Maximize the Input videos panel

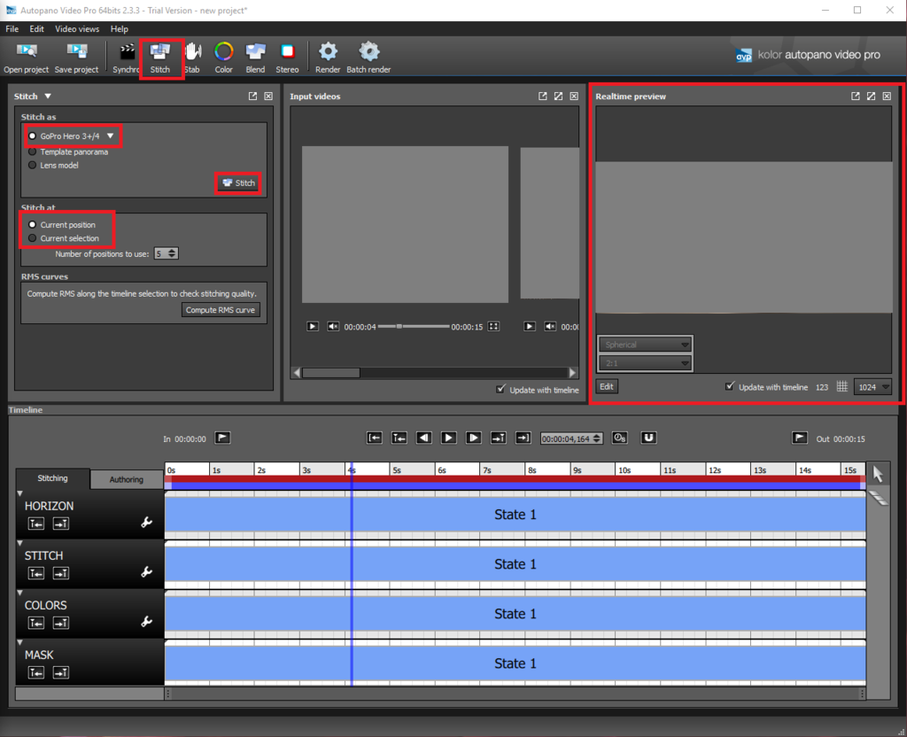tap(558, 96)
